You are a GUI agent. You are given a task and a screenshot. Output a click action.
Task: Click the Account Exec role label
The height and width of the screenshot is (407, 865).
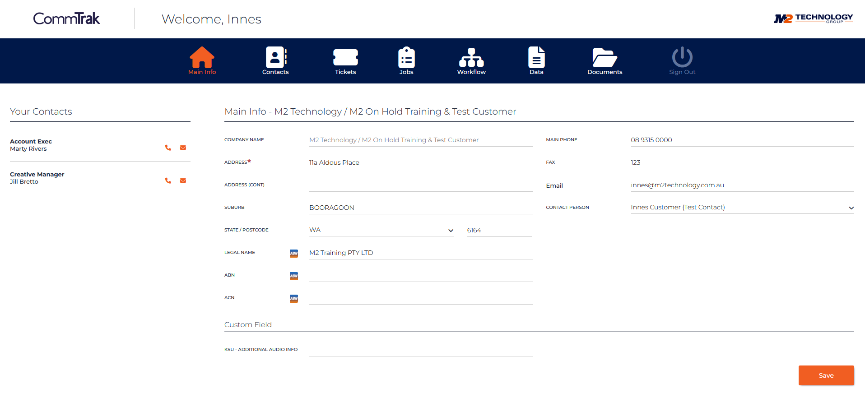31,142
